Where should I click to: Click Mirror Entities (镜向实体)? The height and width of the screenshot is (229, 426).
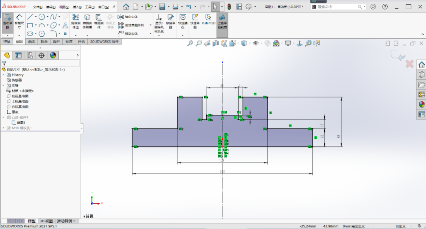[128, 17]
